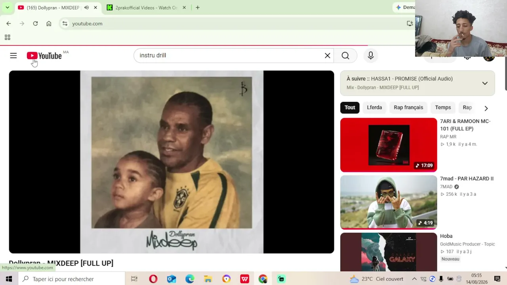Viewport: 507px width, 285px height.
Task: Show hidden system tray icons
Action: click(414, 279)
